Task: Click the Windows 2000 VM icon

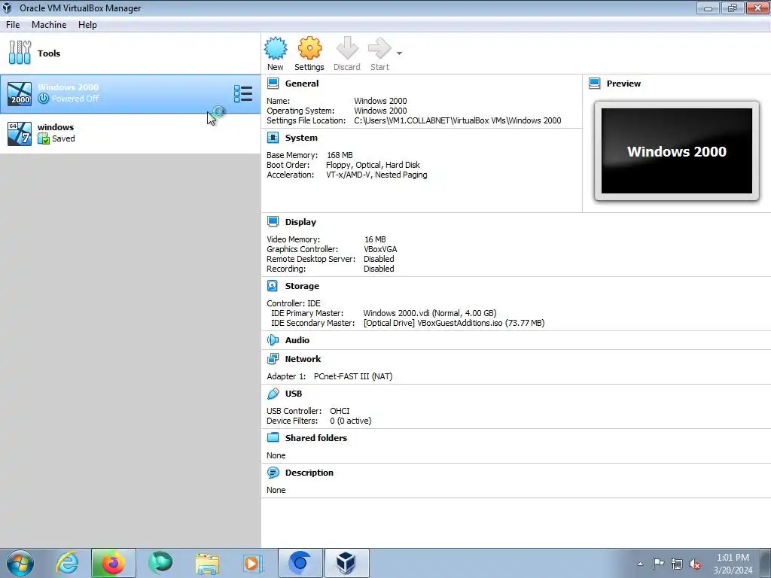Action: pos(20,94)
